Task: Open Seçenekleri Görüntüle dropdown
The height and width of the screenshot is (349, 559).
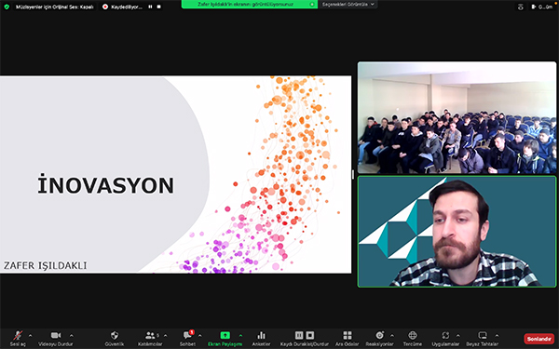Action: click(348, 5)
